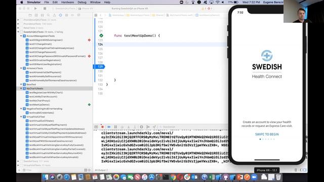Expand ProvidenceQAUITests target
Viewport: 324px width, 182px height.
pyautogui.click(x=18, y=20)
